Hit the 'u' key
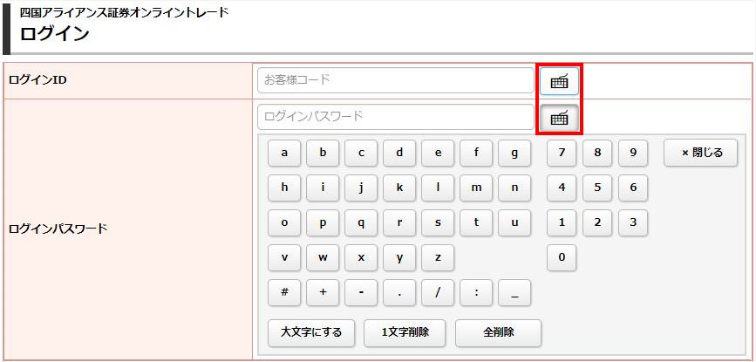This screenshot has height=362, width=756. click(x=514, y=222)
